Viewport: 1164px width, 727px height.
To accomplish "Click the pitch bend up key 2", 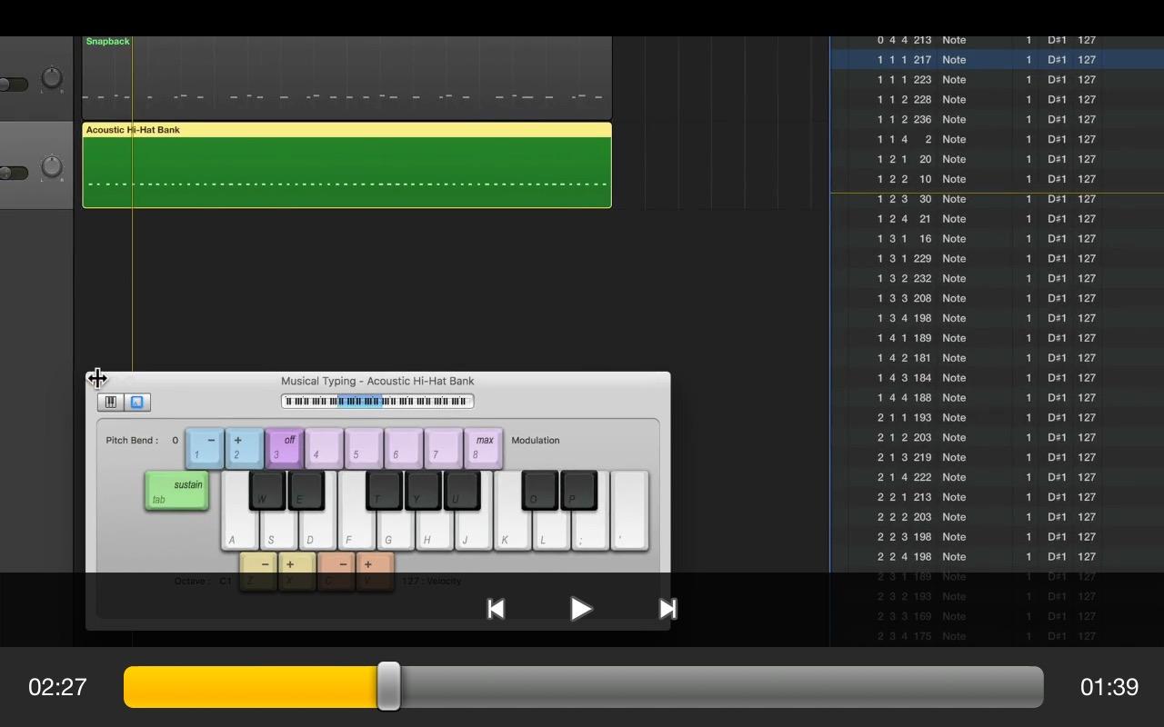I will click(245, 448).
